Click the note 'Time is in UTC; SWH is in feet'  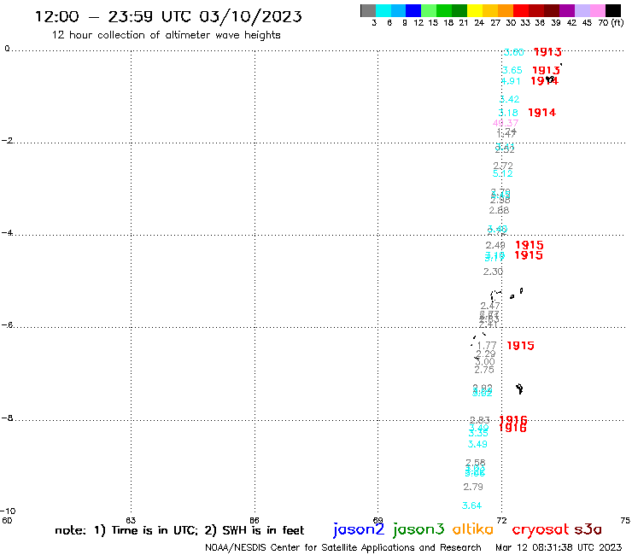pyautogui.click(x=179, y=530)
